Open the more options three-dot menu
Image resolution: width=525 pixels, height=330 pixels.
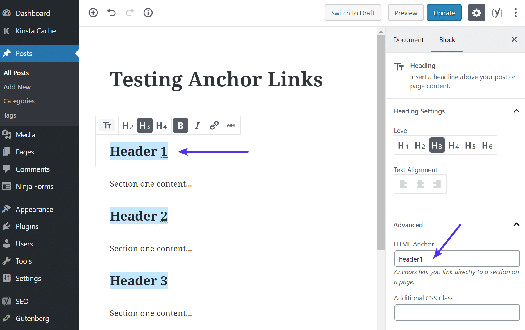pos(515,12)
